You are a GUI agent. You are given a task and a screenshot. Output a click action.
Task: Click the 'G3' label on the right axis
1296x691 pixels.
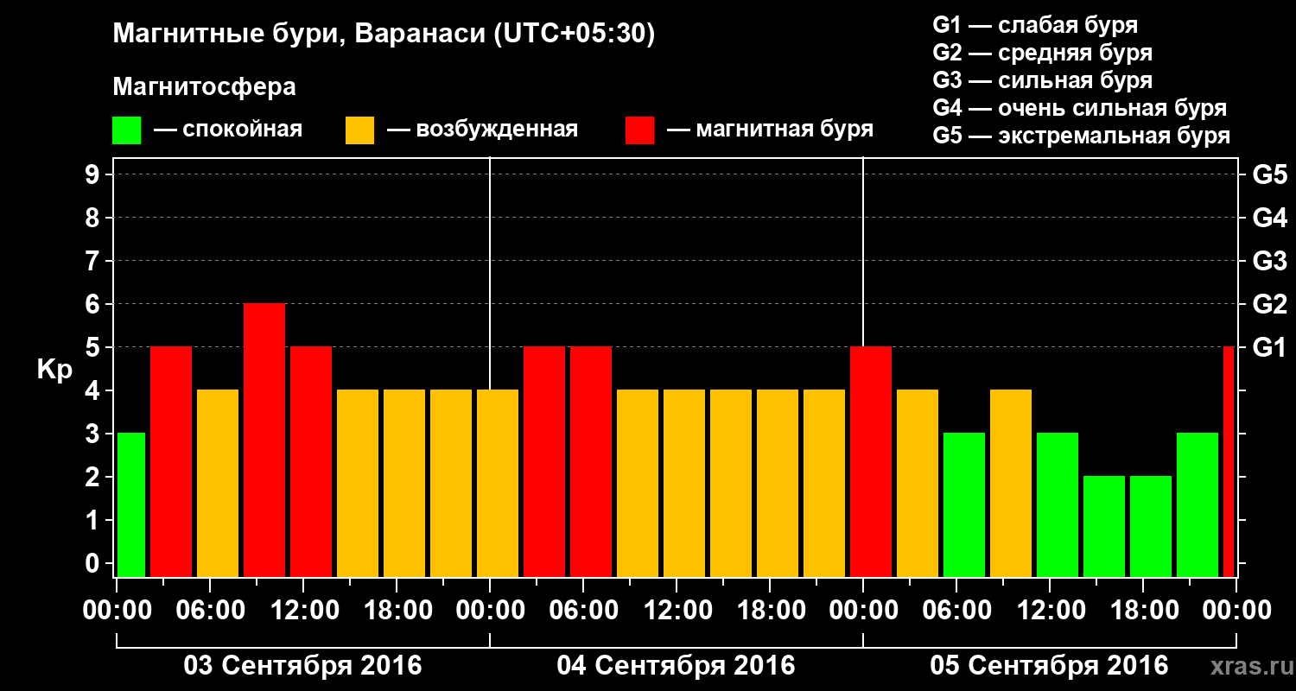pos(1269,261)
